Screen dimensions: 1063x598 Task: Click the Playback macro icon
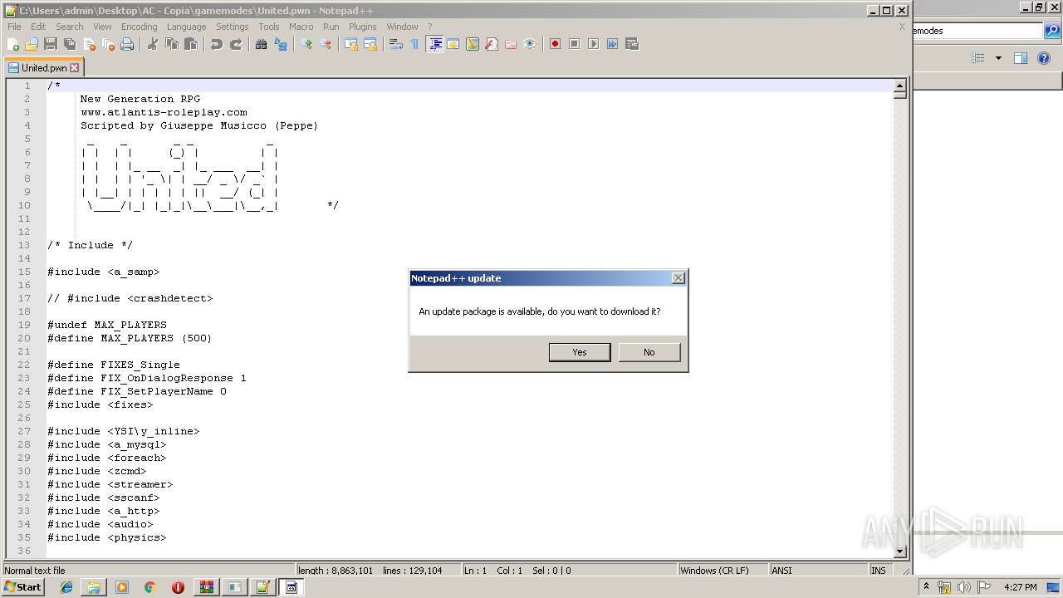point(593,44)
